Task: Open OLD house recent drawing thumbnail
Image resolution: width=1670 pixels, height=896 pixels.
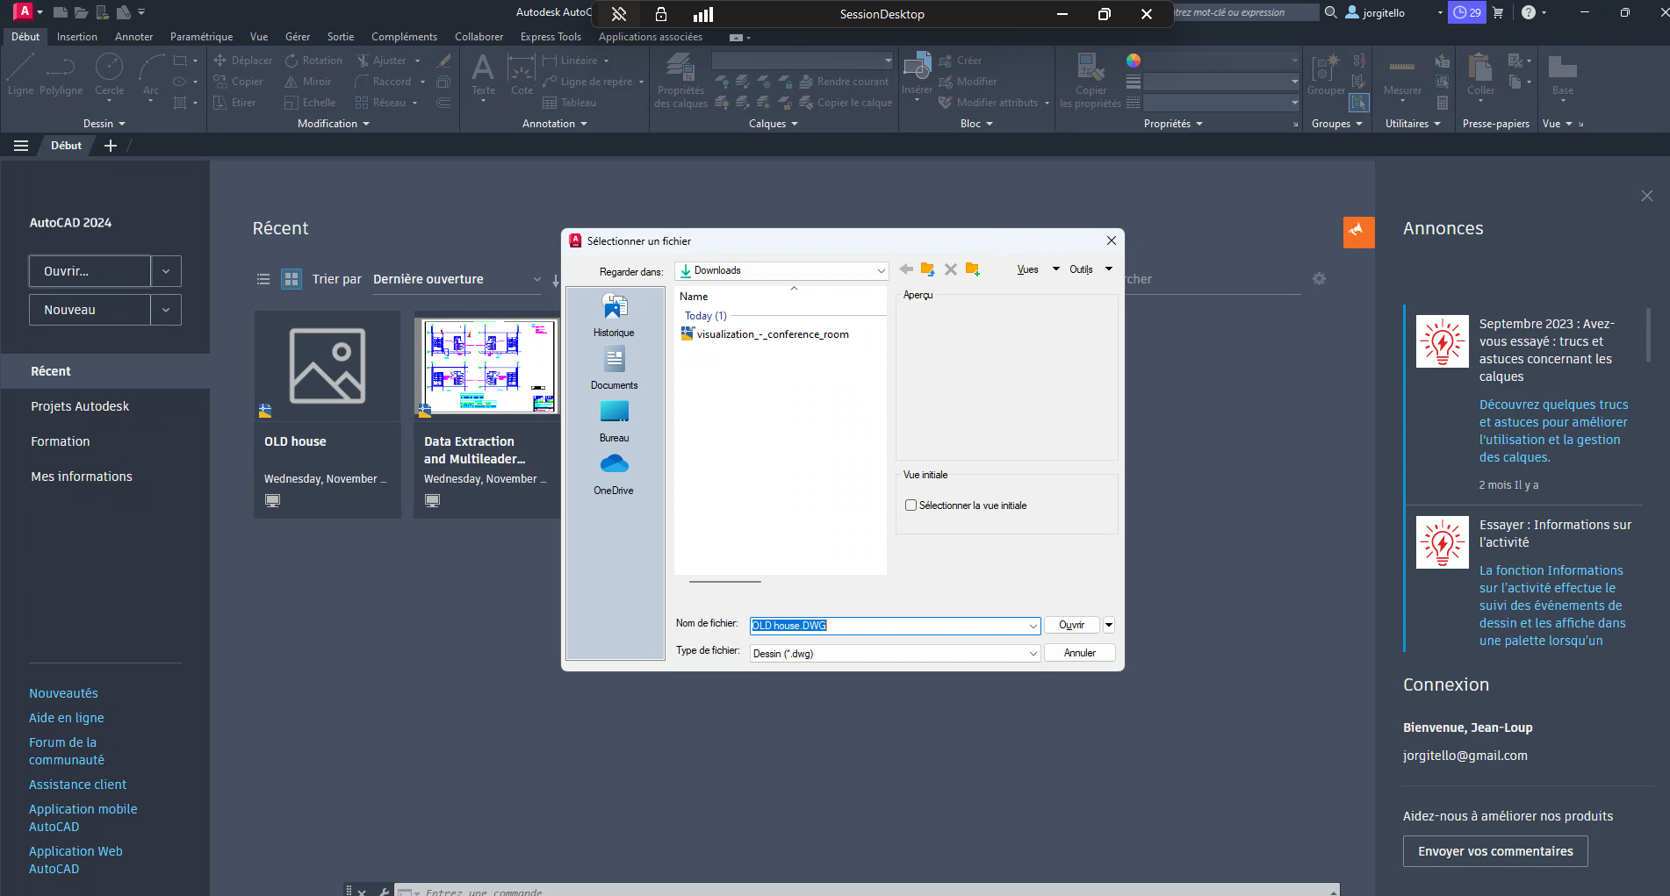Action: (328, 366)
